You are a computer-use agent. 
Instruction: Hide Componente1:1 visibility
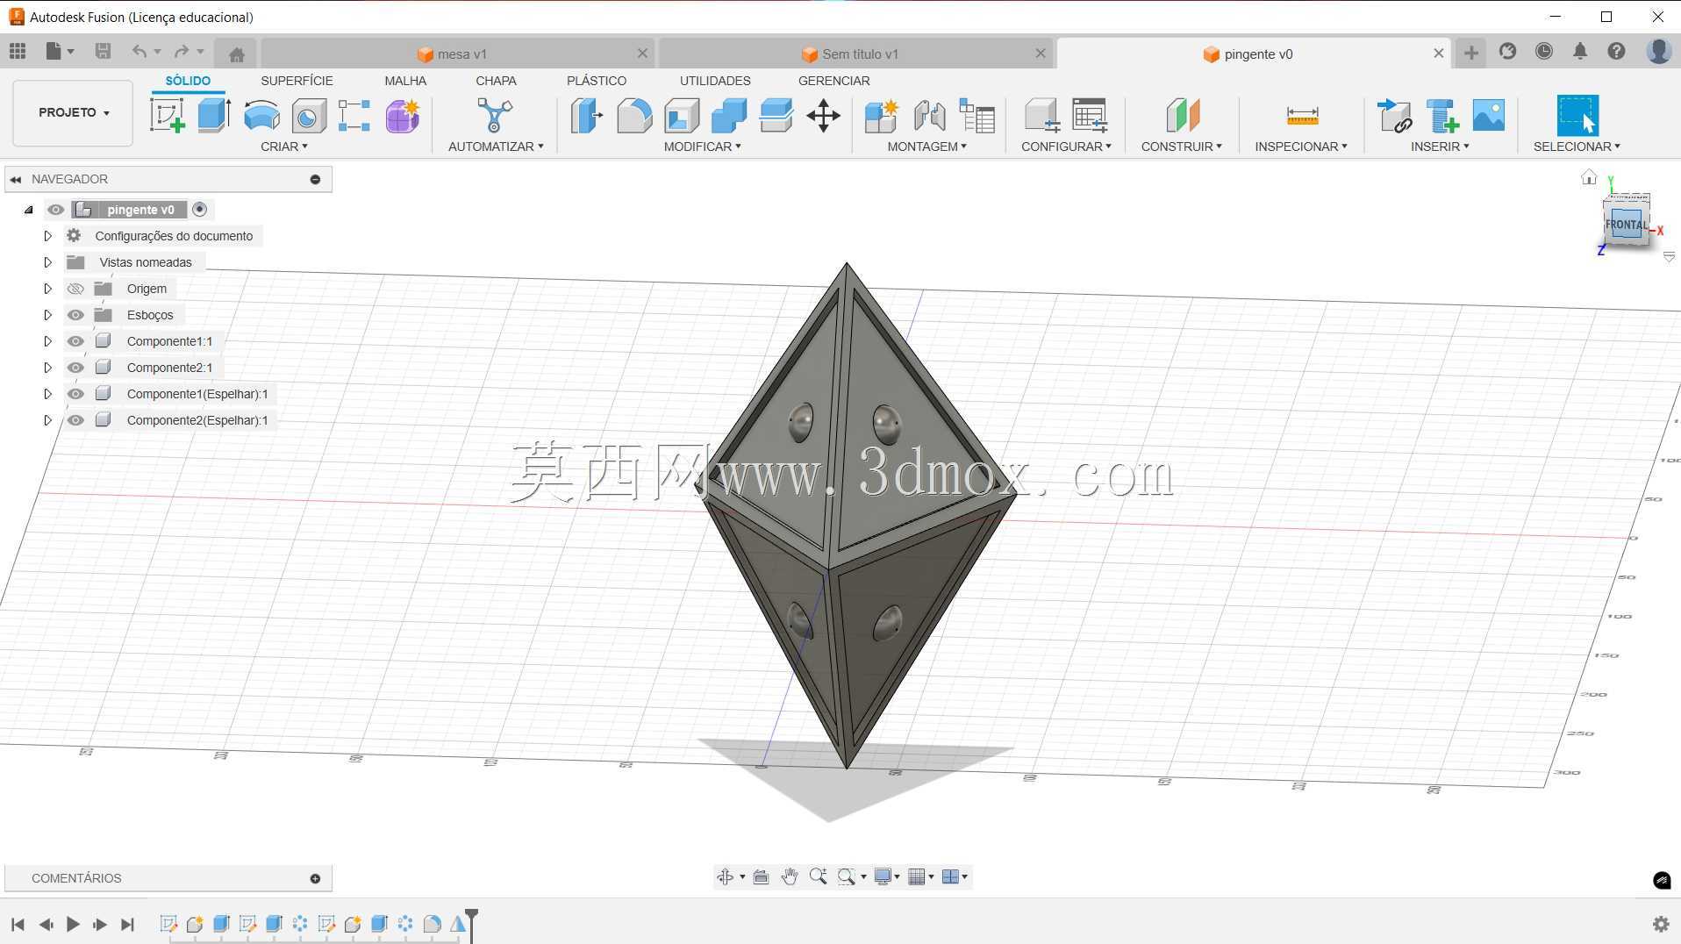point(75,341)
